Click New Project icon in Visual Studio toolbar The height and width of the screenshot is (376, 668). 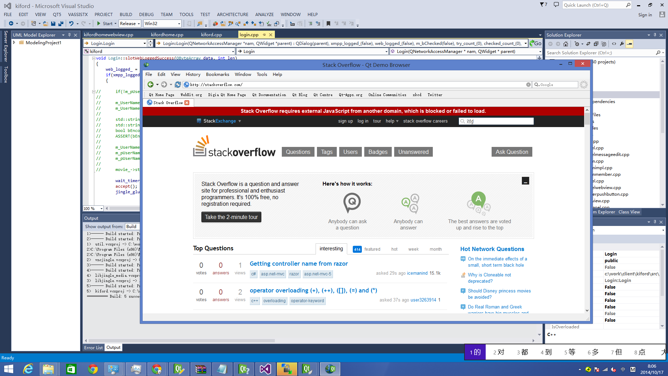(x=34, y=24)
